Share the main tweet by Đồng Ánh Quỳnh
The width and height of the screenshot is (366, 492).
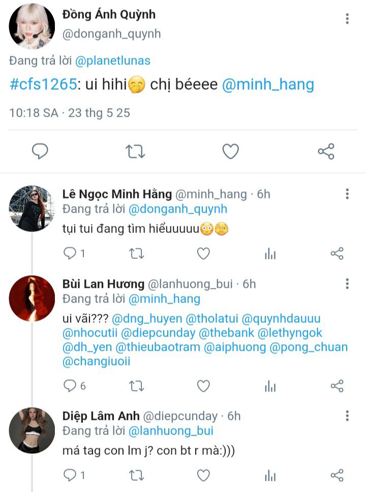pyautogui.click(x=326, y=151)
